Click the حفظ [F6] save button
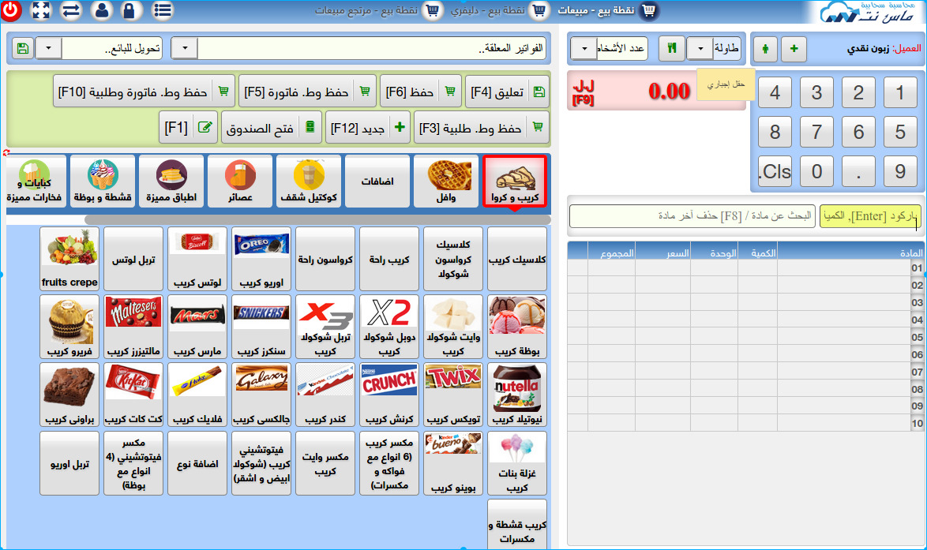Image resolution: width=927 pixels, height=550 pixels. [420, 92]
